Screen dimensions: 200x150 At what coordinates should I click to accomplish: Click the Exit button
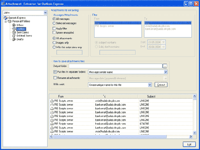[x=189, y=144]
